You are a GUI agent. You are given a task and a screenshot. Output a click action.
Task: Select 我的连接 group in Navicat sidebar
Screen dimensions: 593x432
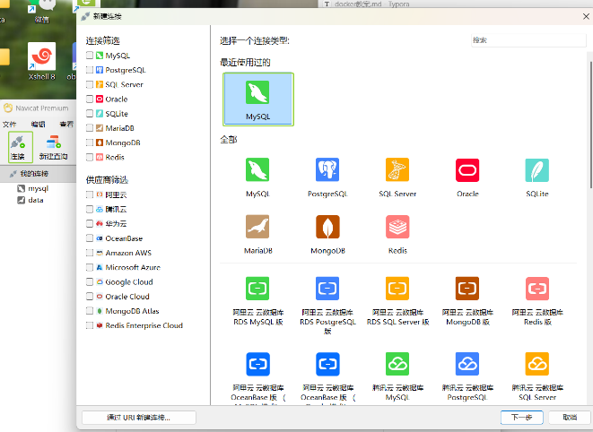[38, 174]
